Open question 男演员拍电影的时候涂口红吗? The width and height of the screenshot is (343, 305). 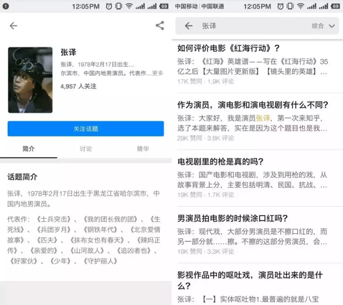[232, 218]
